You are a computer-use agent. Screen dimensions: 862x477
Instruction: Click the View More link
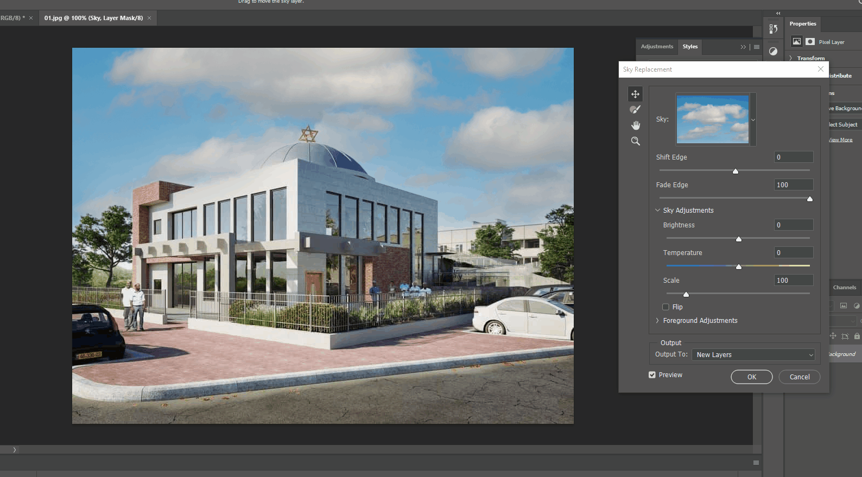841,140
